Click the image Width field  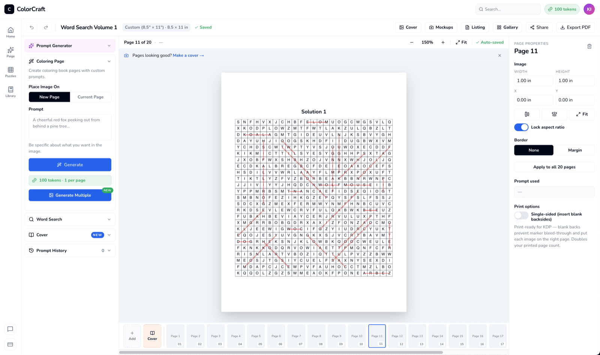coord(533,81)
